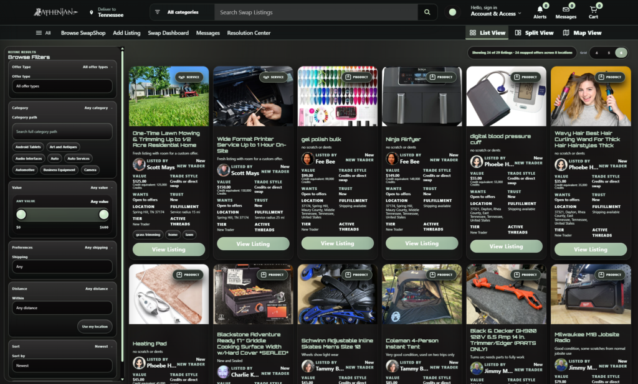Click the minimum value slider handle
Image resolution: width=638 pixels, height=384 pixels.
tap(21, 215)
